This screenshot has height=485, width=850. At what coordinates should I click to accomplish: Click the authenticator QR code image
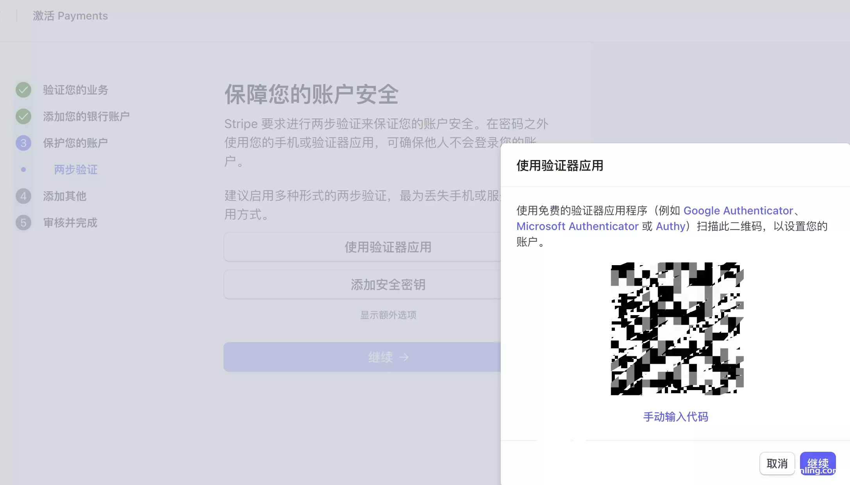(677, 328)
